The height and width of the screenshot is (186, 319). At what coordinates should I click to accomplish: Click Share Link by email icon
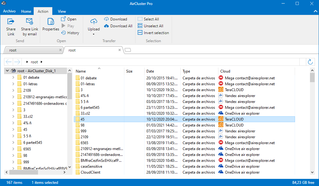[30, 21]
